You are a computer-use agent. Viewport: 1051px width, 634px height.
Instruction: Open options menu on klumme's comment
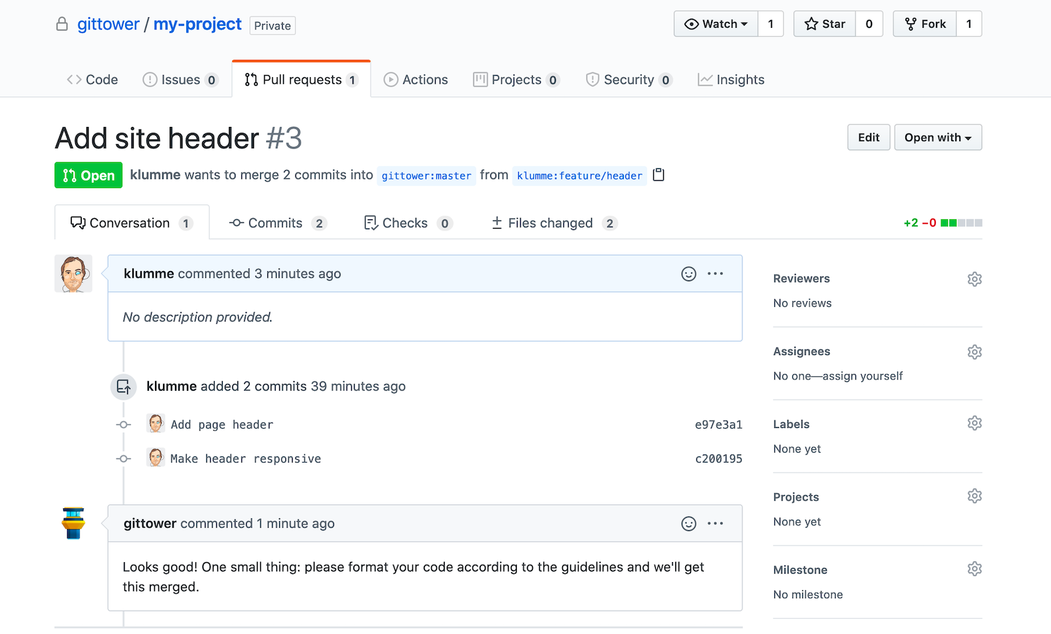point(715,274)
